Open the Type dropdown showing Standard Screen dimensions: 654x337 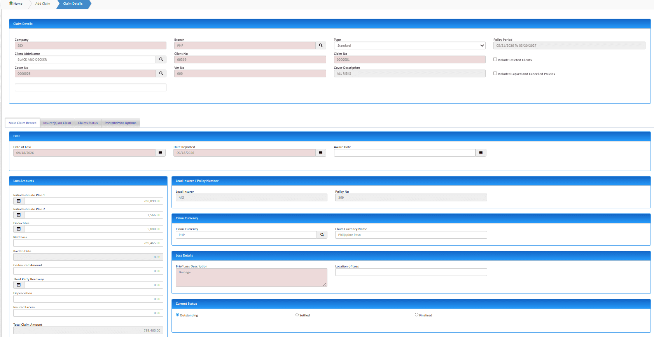click(409, 45)
